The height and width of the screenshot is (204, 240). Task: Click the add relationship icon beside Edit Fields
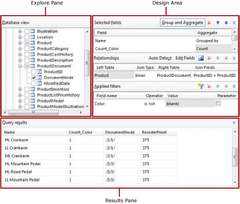(x=201, y=58)
